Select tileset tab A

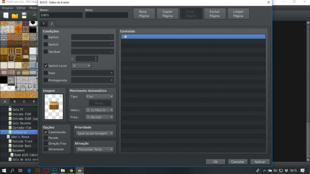(x=5, y=102)
